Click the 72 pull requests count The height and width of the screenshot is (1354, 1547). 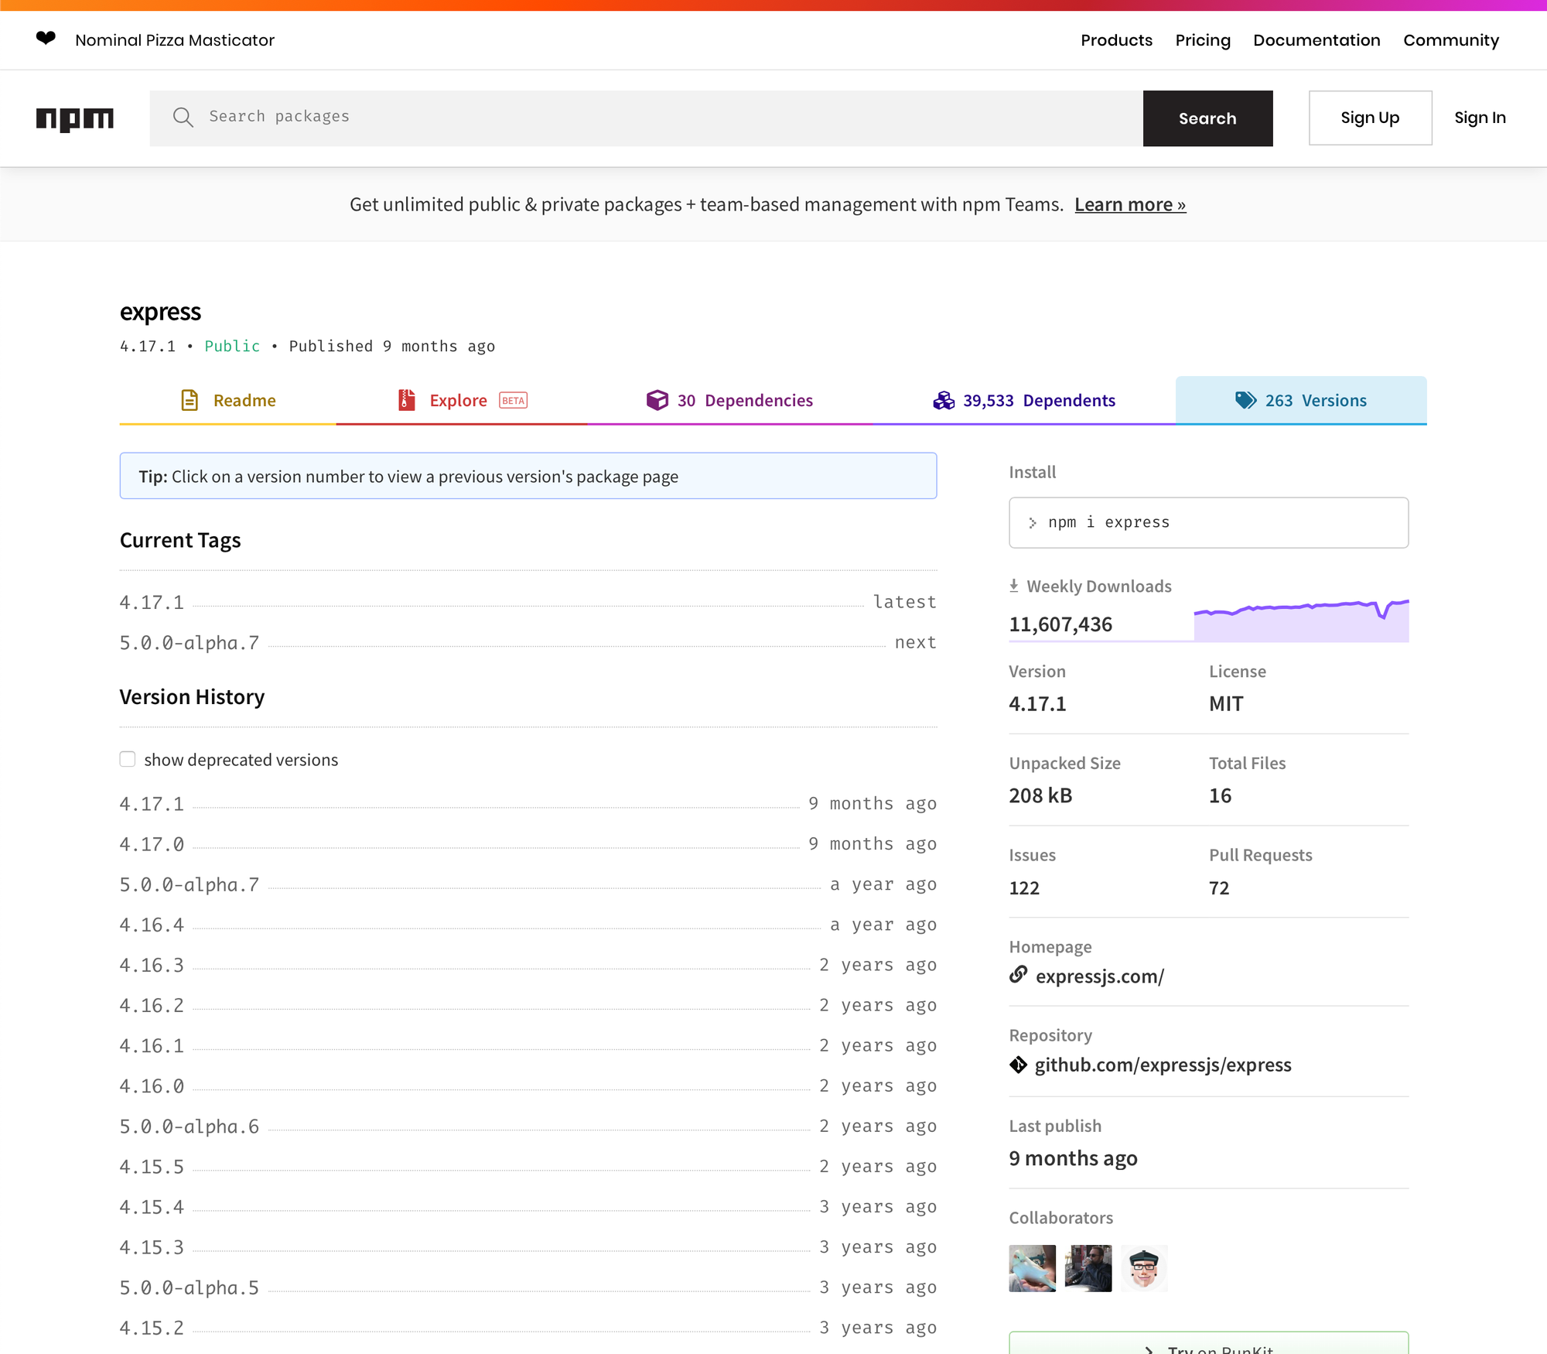[1219, 888]
